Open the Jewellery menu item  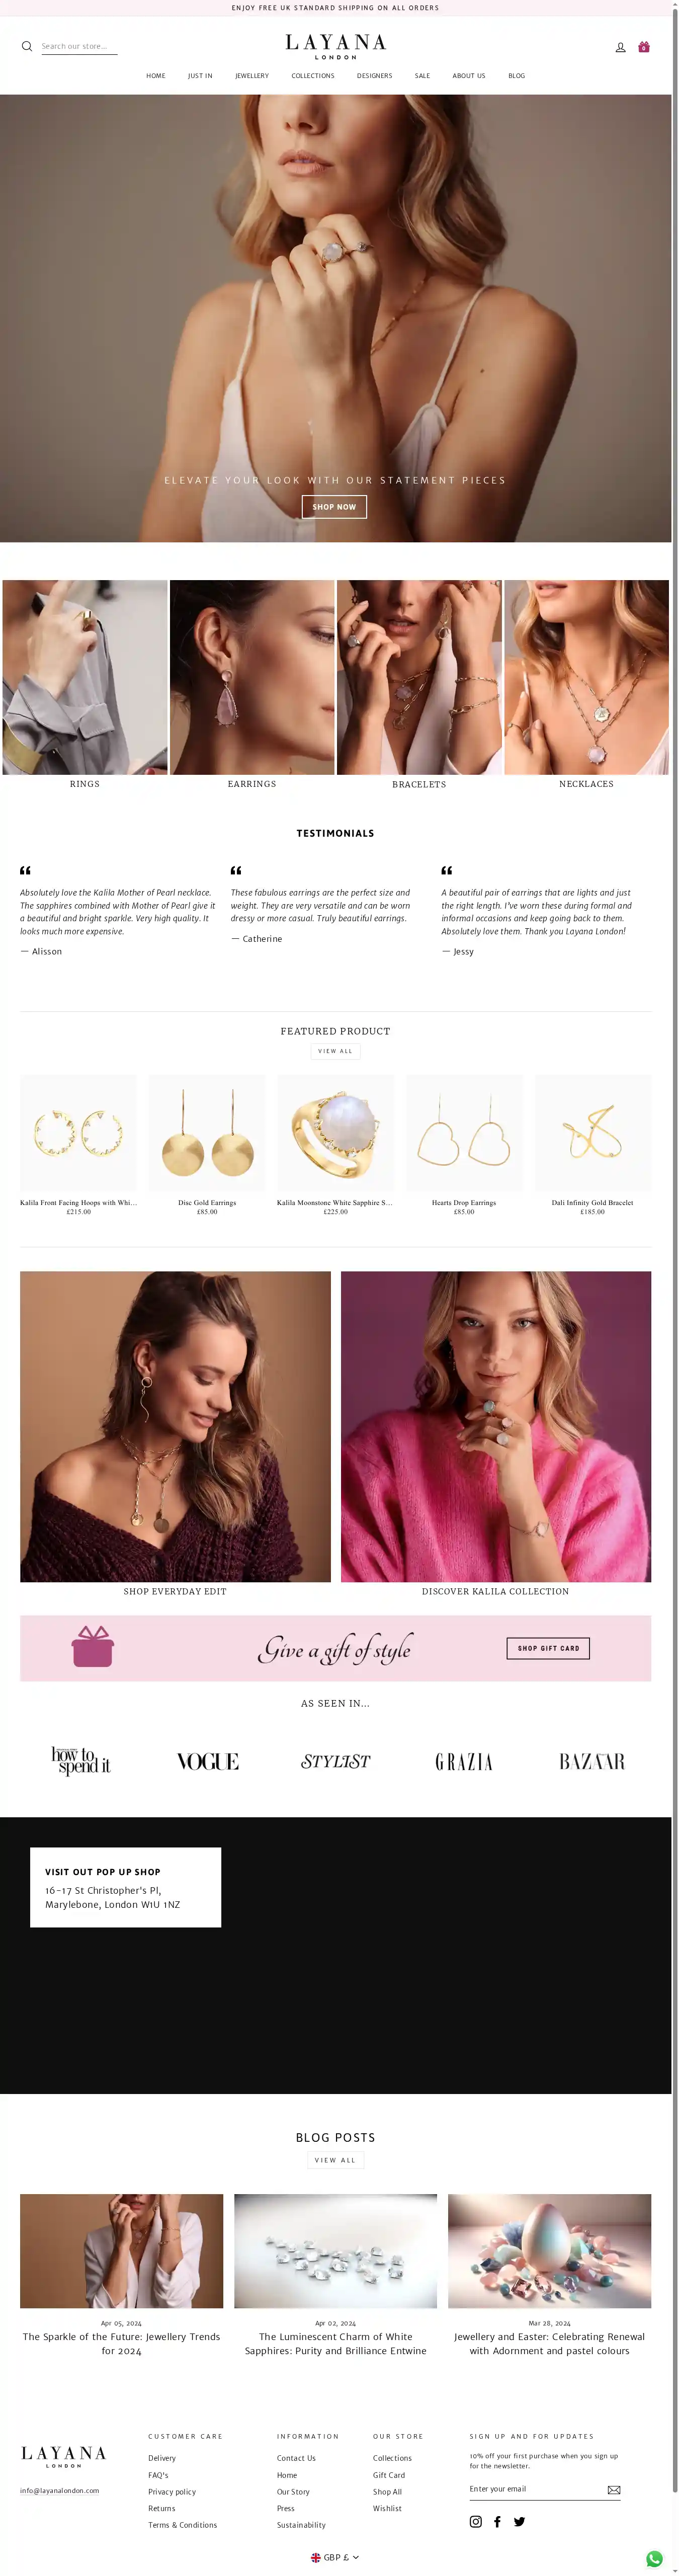[252, 76]
